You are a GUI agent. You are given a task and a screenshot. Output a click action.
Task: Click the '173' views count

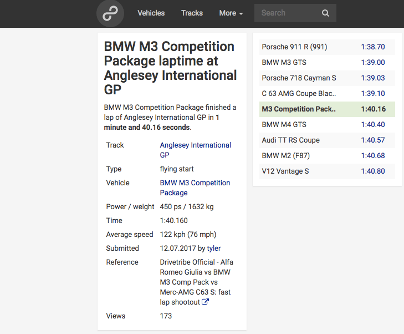166,316
